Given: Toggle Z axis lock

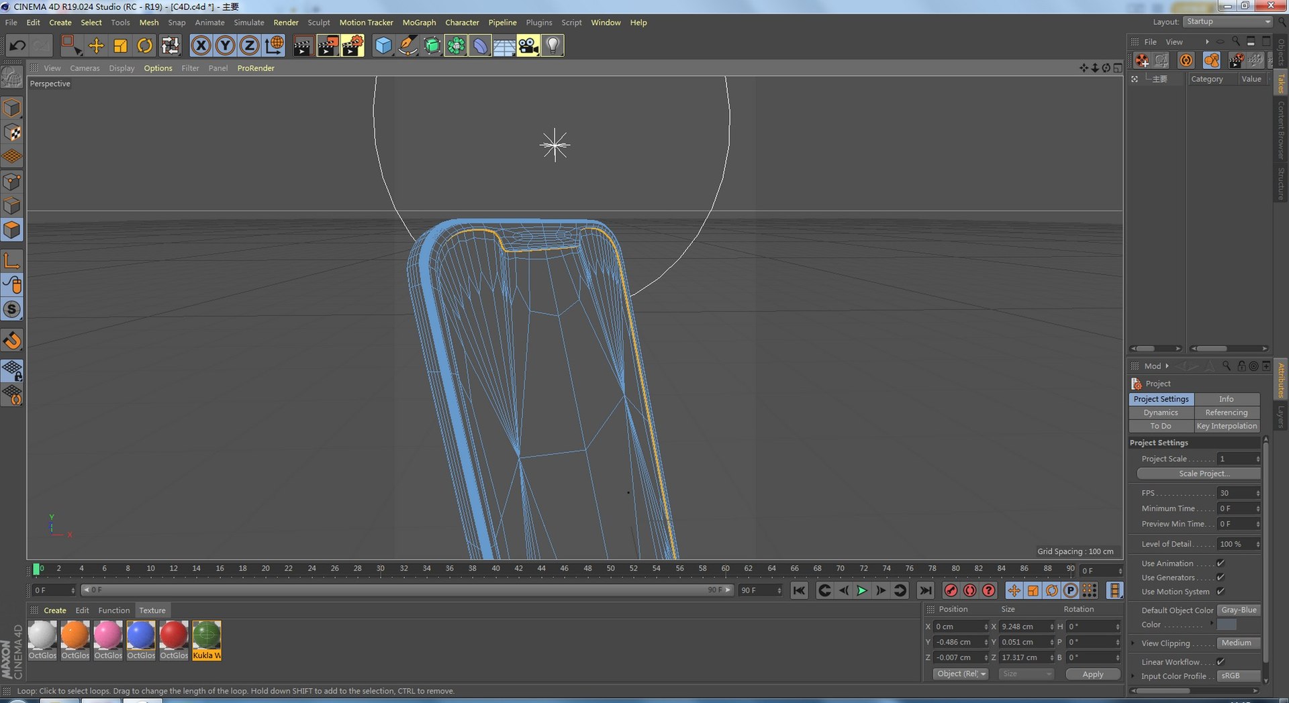Looking at the screenshot, I should tap(249, 46).
